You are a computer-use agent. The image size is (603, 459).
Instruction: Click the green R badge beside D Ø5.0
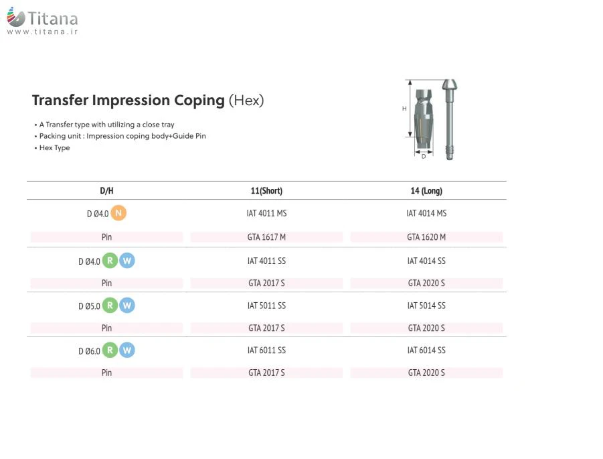[110, 306]
